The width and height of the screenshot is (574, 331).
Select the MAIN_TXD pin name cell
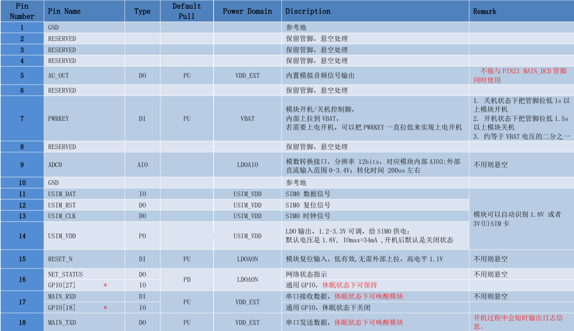[84, 323]
